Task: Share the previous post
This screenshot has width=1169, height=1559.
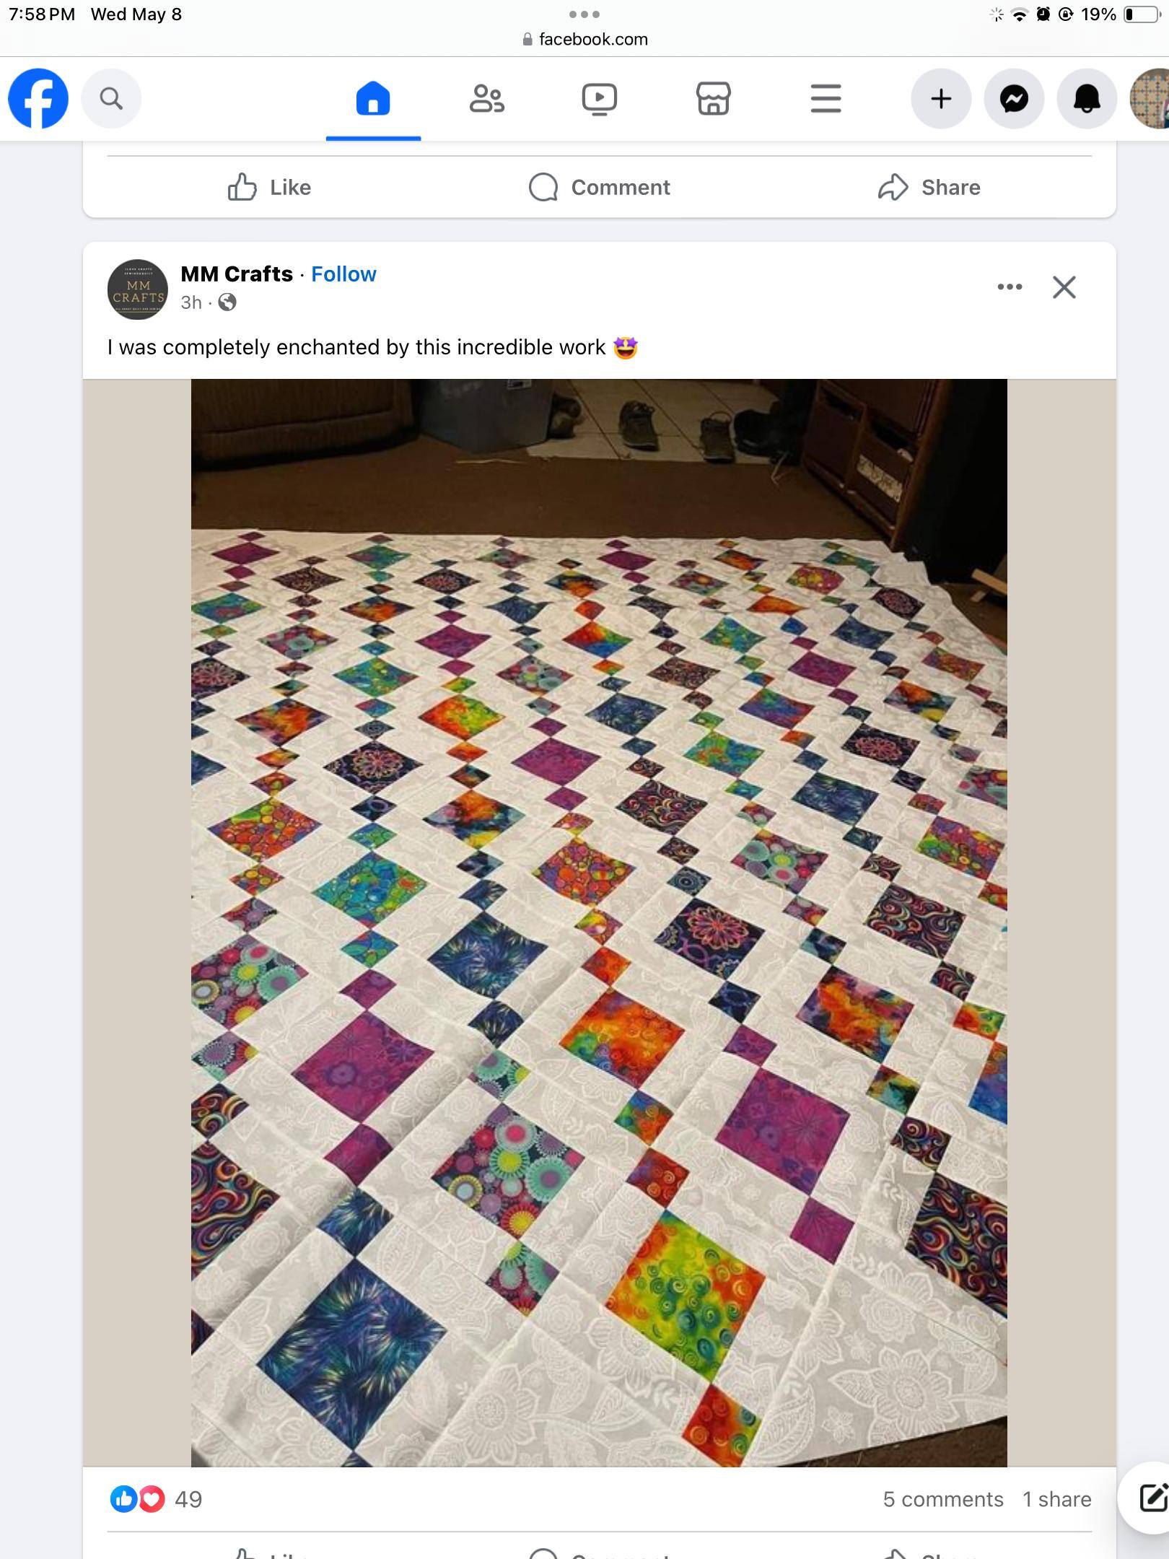Action: click(x=929, y=187)
